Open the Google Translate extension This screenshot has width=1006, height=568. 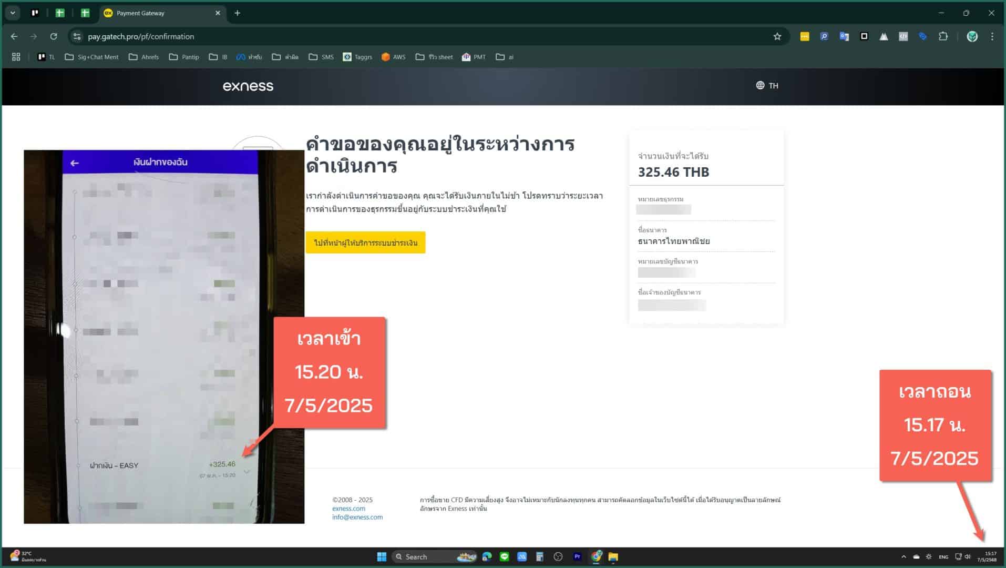(844, 36)
